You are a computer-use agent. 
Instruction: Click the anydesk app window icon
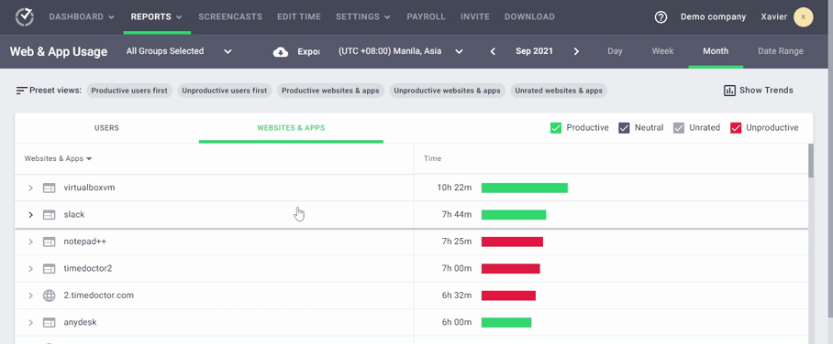[x=49, y=322]
